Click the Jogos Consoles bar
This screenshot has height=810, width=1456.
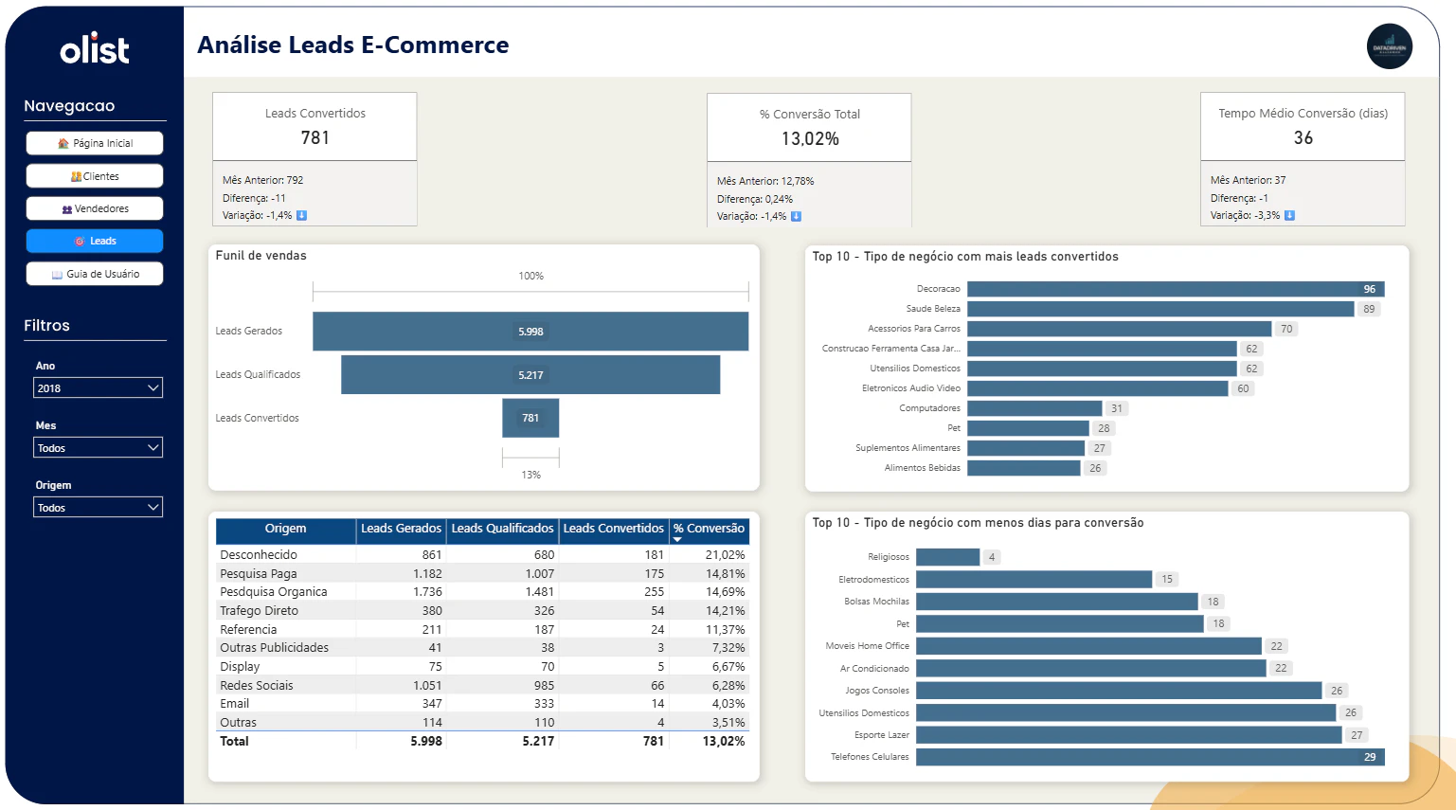point(1119,691)
